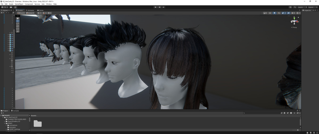Image resolution: width=319 pixels, height=134 pixels.
Task: Click Project search by label icon
Action: (288, 113)
